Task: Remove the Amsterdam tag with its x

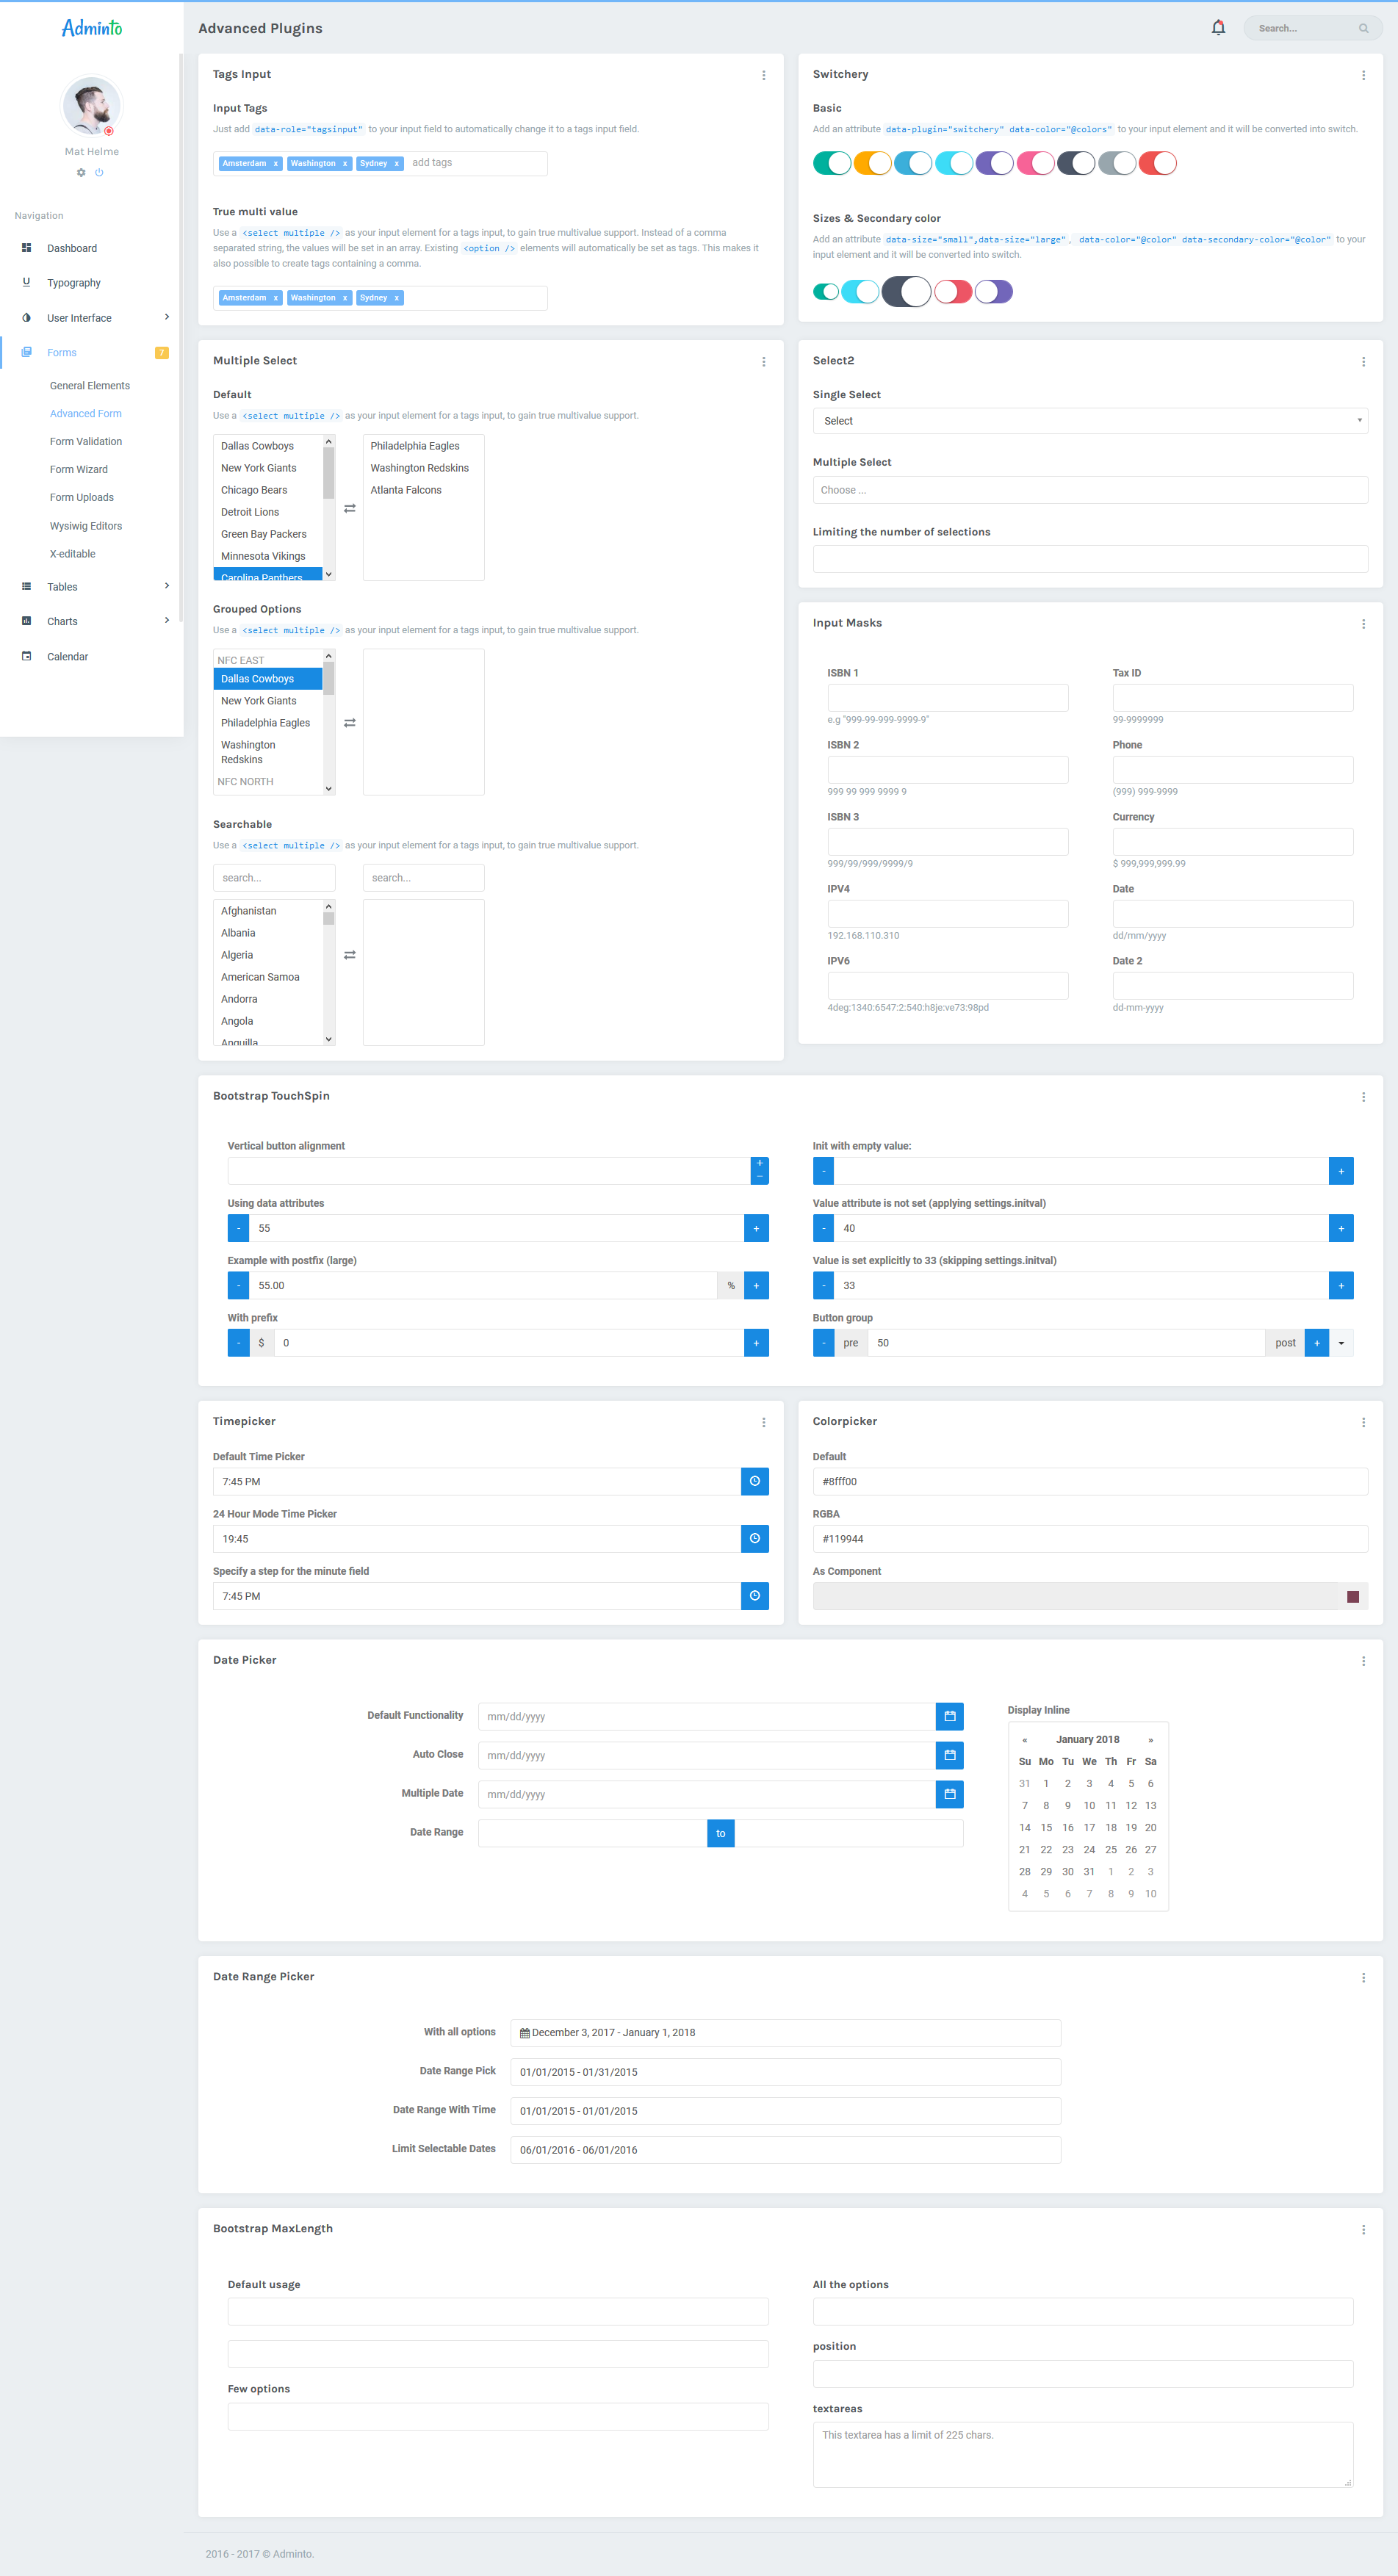Action: pos(276,163)
